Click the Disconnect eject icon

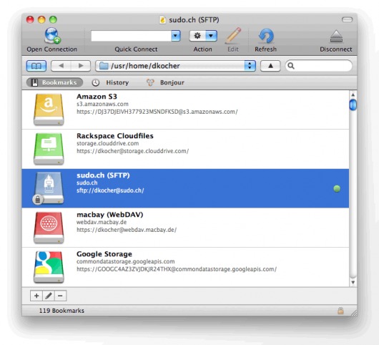click(x=336, y=37)
